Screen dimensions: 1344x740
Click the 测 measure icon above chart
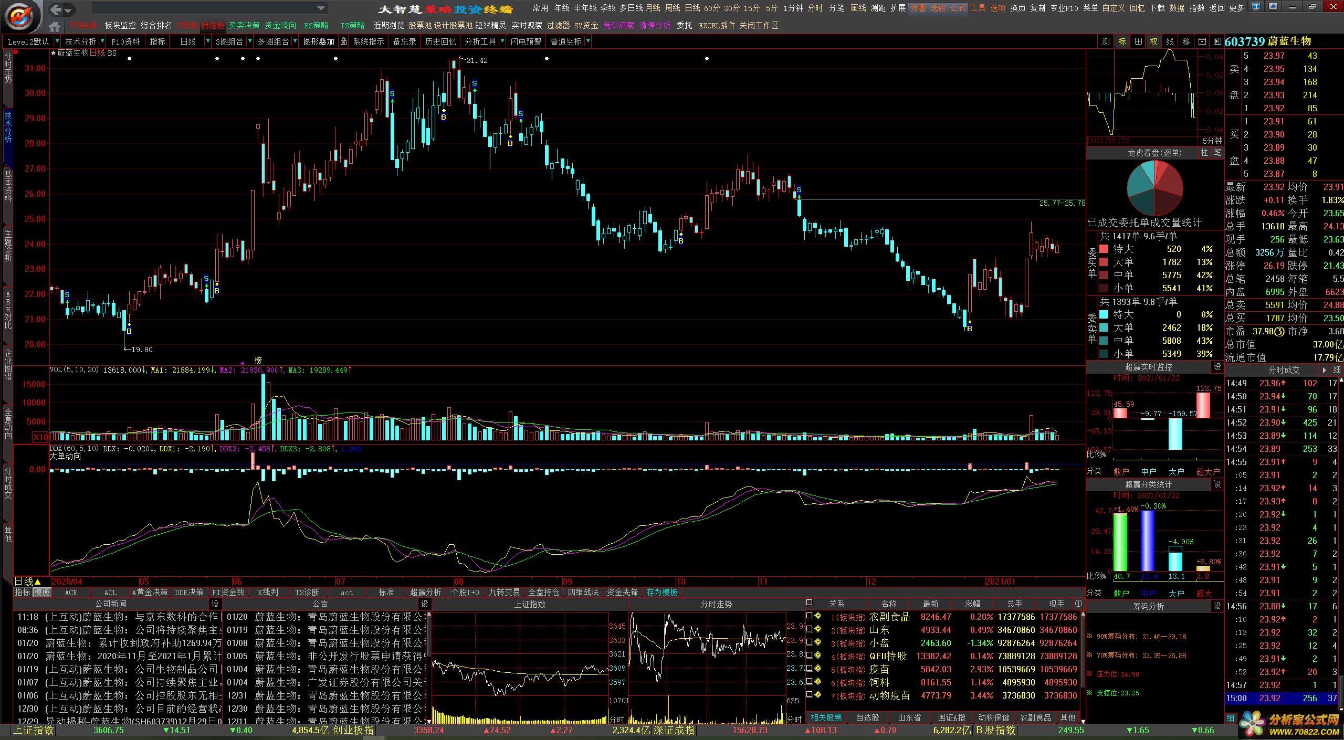pyautogui.click(x=1106, y=41)
